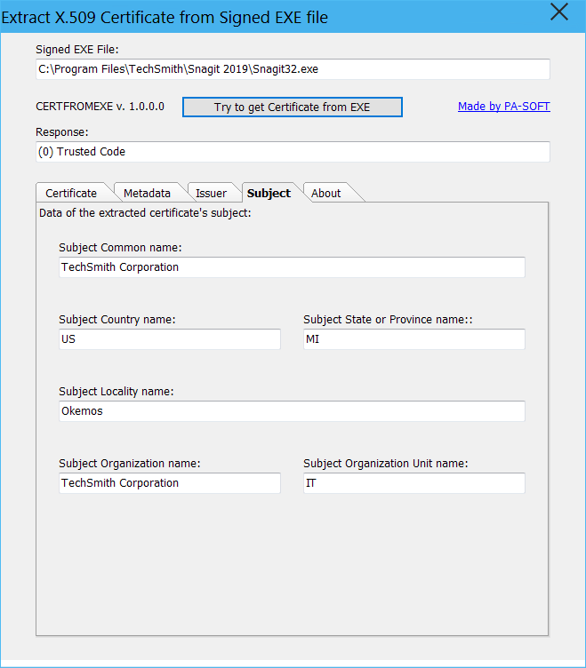Click the 'Signed EXE File:' label
This screenshot has height=668, width=586.
pyautogui.click(x=76, y=49)
